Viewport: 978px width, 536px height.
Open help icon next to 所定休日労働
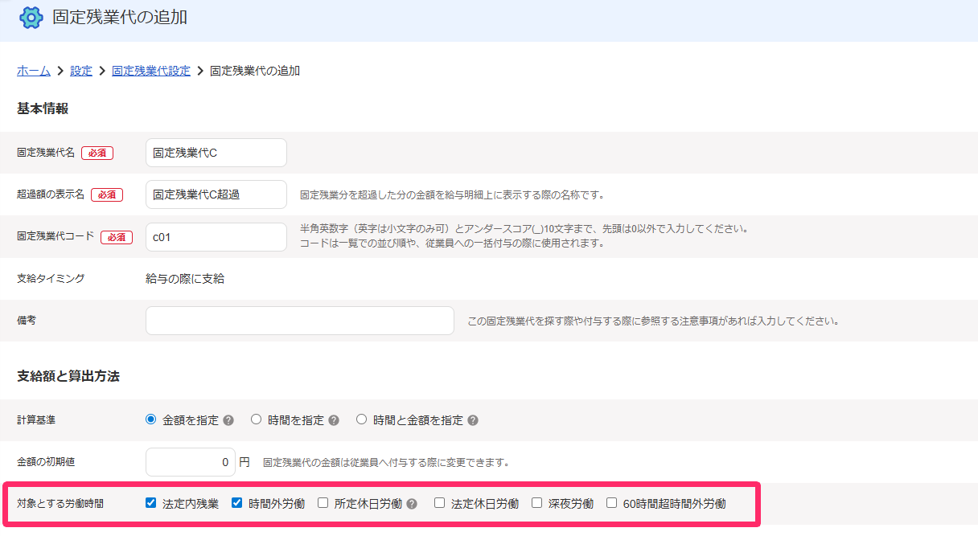412,505
